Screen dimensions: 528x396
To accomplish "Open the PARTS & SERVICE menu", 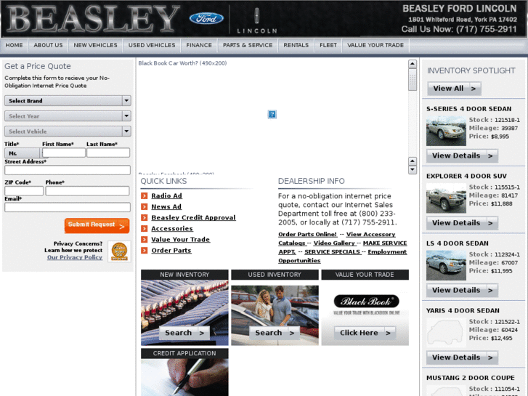I will click(x=248, y=45).
